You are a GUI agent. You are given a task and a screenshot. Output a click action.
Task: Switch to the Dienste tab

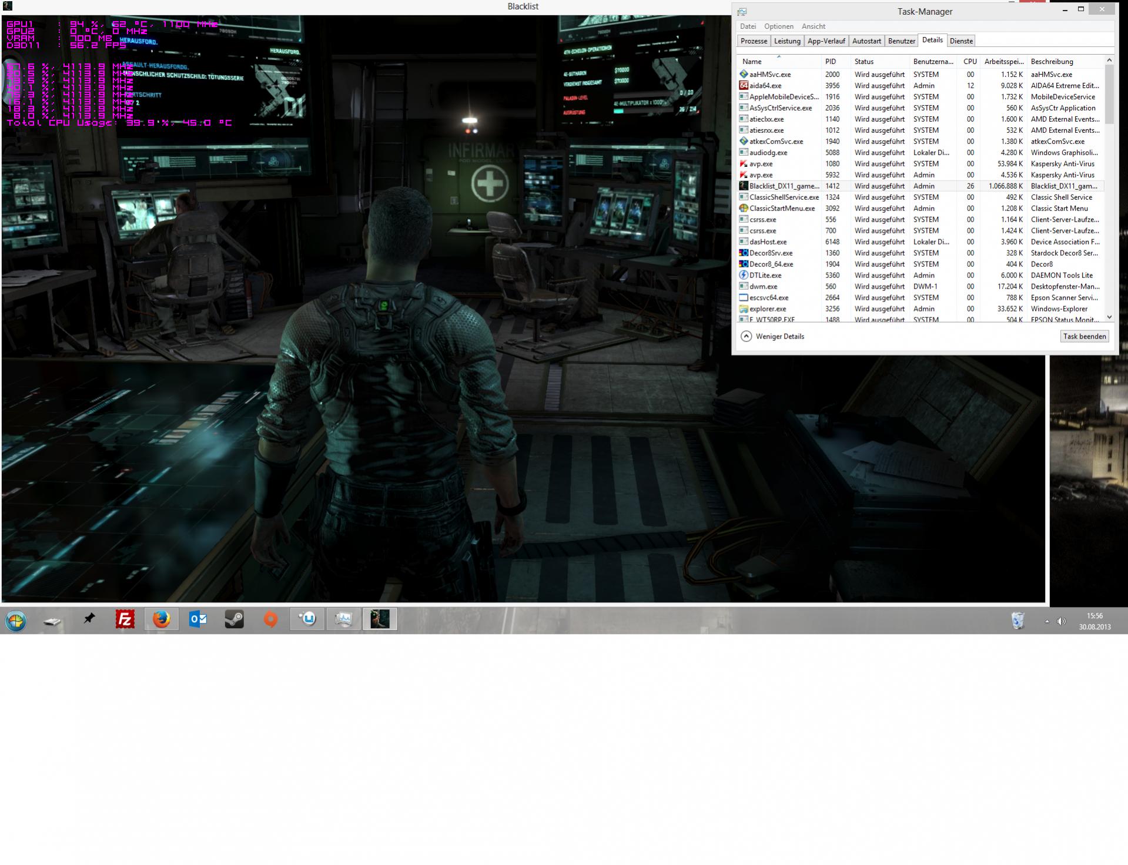pos(961,41)
